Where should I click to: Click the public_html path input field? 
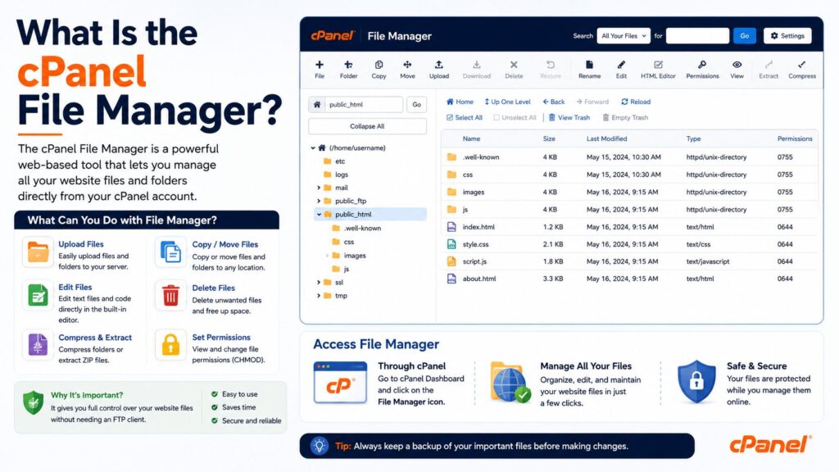point(363,104)
